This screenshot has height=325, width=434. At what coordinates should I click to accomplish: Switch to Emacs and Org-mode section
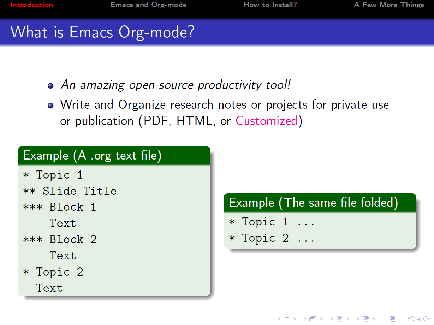(148, 5)
